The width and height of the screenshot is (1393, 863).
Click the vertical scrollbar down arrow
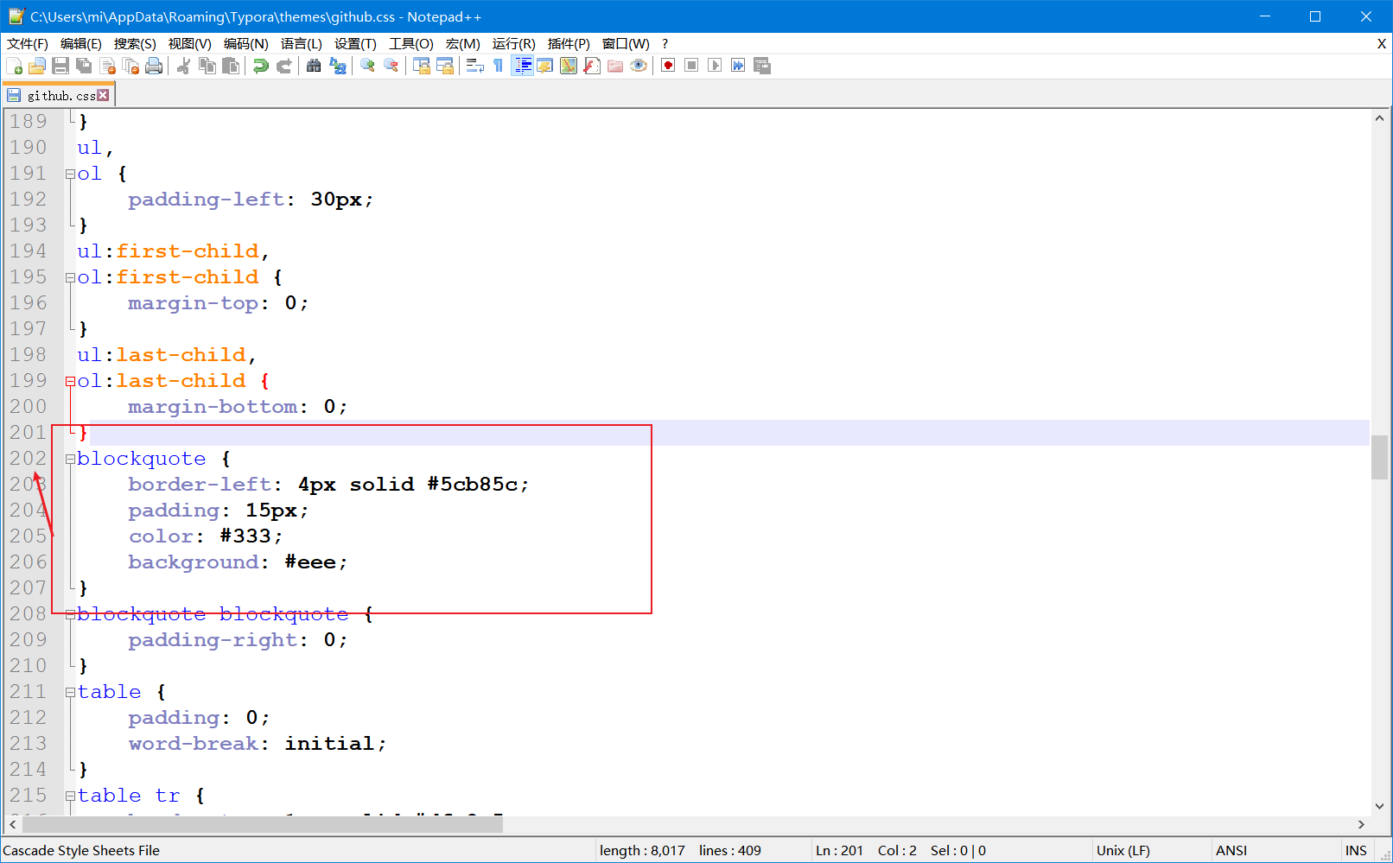[1379, 806]
